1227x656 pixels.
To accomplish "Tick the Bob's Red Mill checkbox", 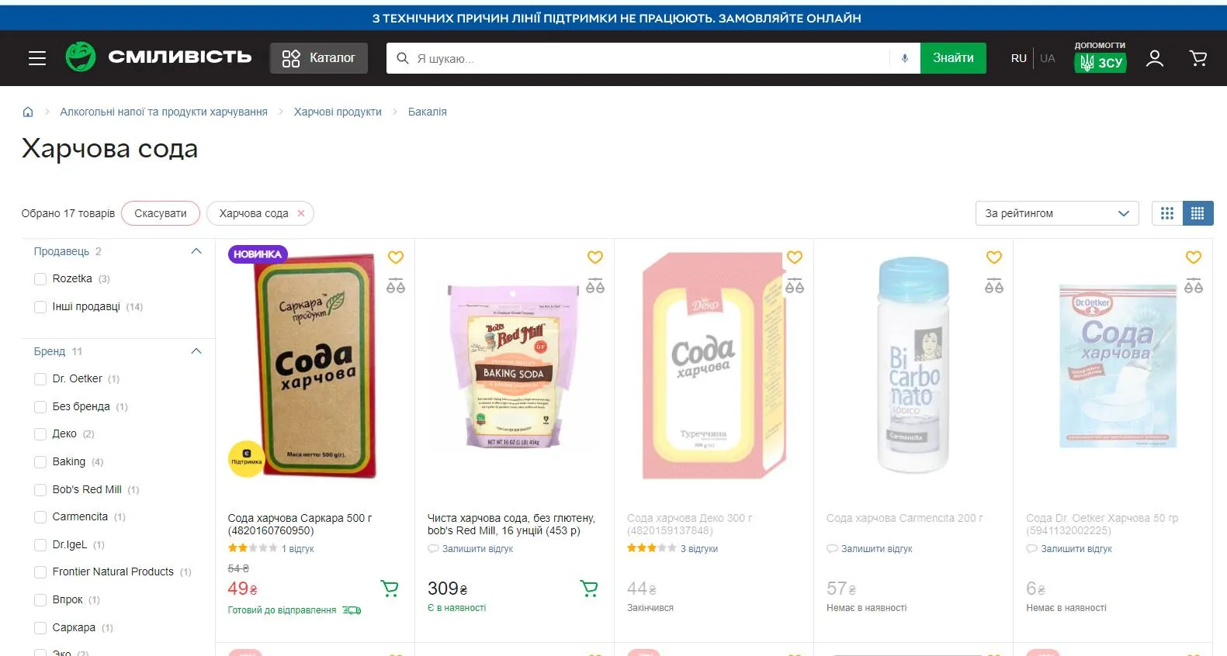I will pyautogui.click(x=40, y=490).
